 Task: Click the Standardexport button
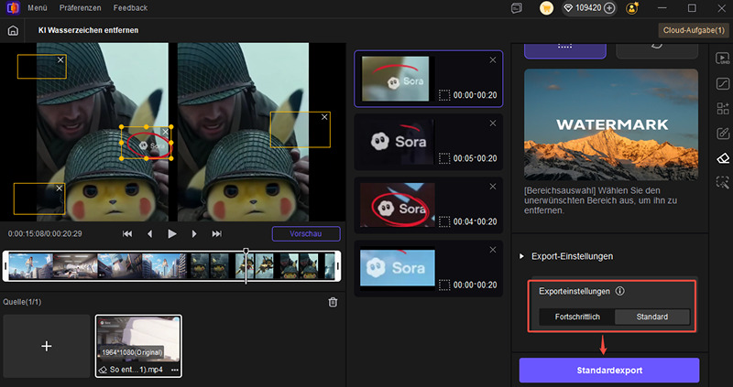click(x=609, y=371)
